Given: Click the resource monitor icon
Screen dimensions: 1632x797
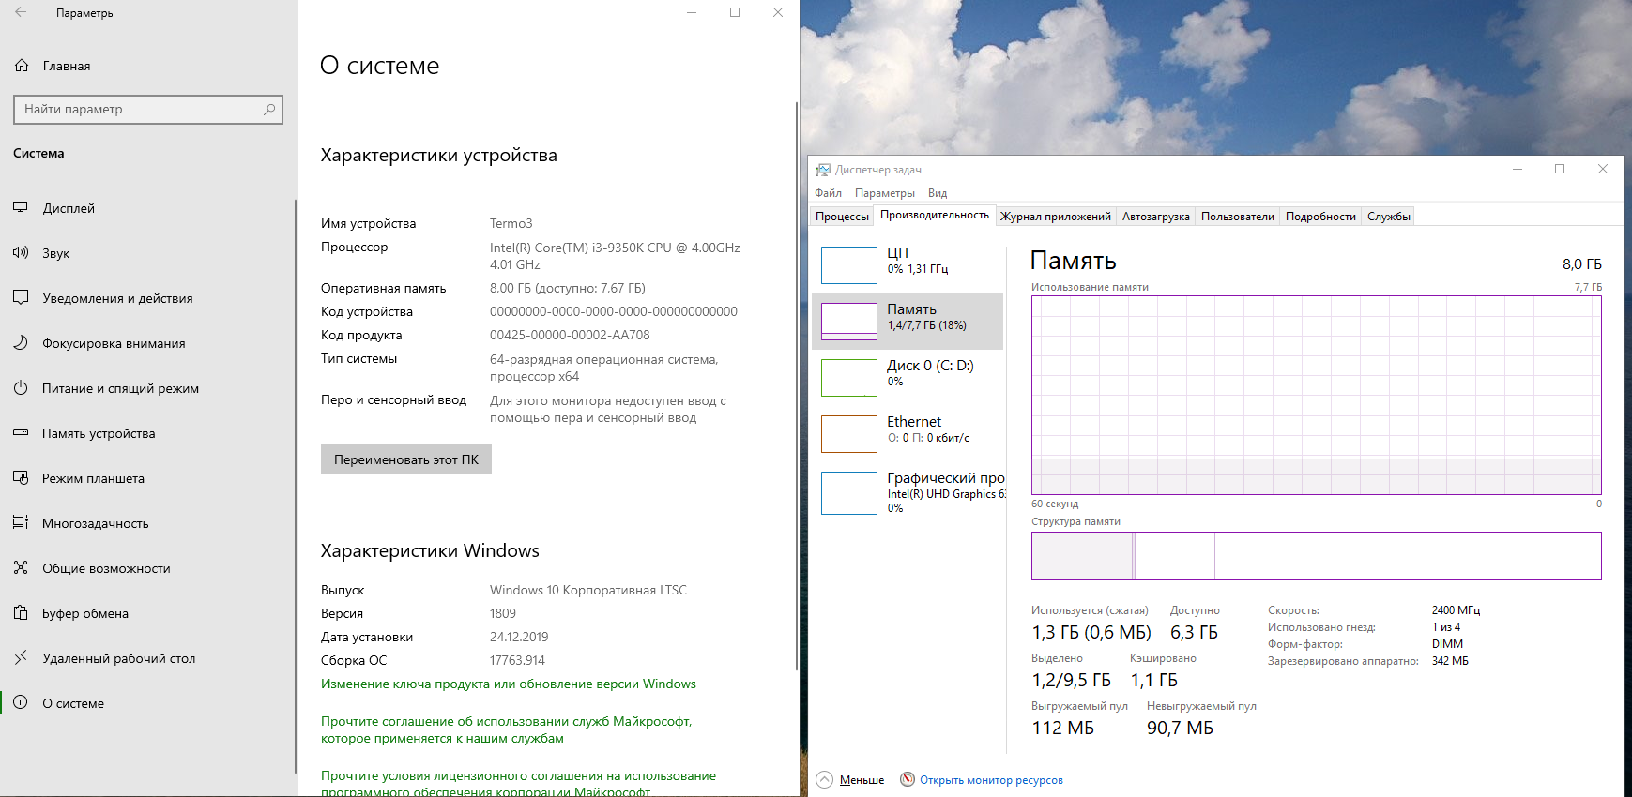Looking at the screenshot, I should coord(908,779).
